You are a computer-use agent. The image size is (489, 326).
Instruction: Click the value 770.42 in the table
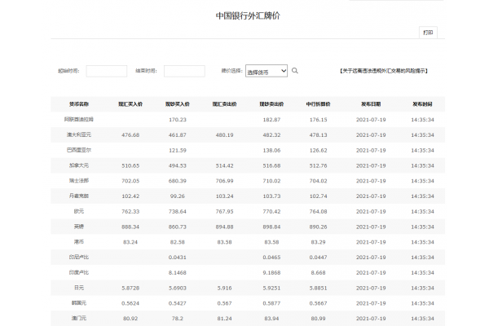click(271, 211)
